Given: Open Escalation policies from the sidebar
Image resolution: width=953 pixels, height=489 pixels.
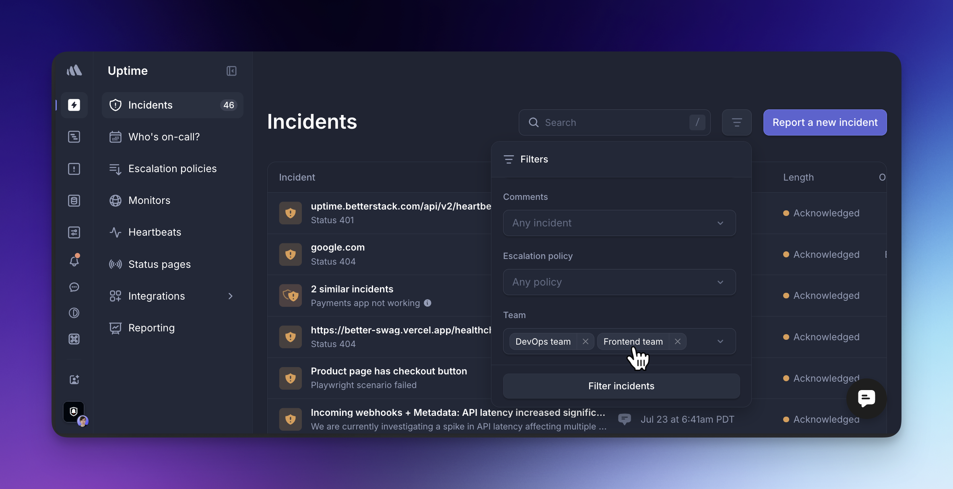Looking at the screenshot, I should click(172, 168).
